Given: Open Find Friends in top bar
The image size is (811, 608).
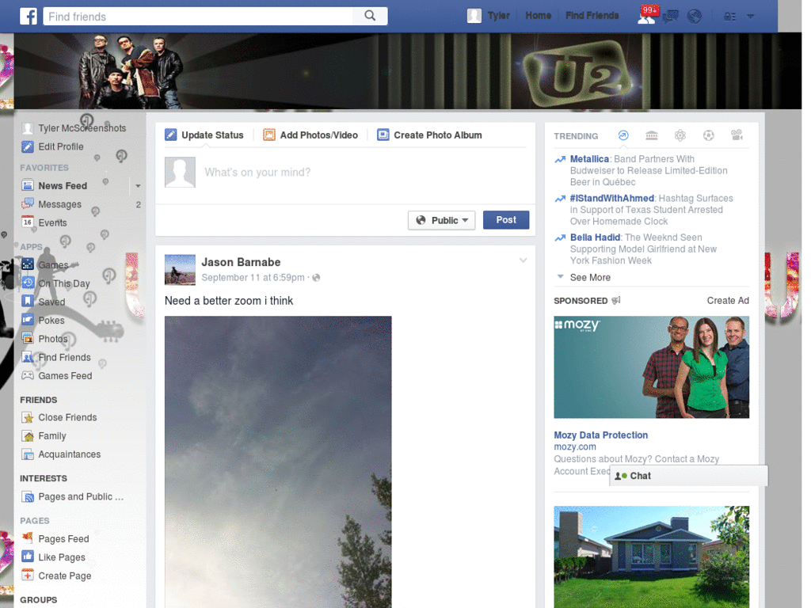Looking at the screenshot, I should (x=592, y=16).
